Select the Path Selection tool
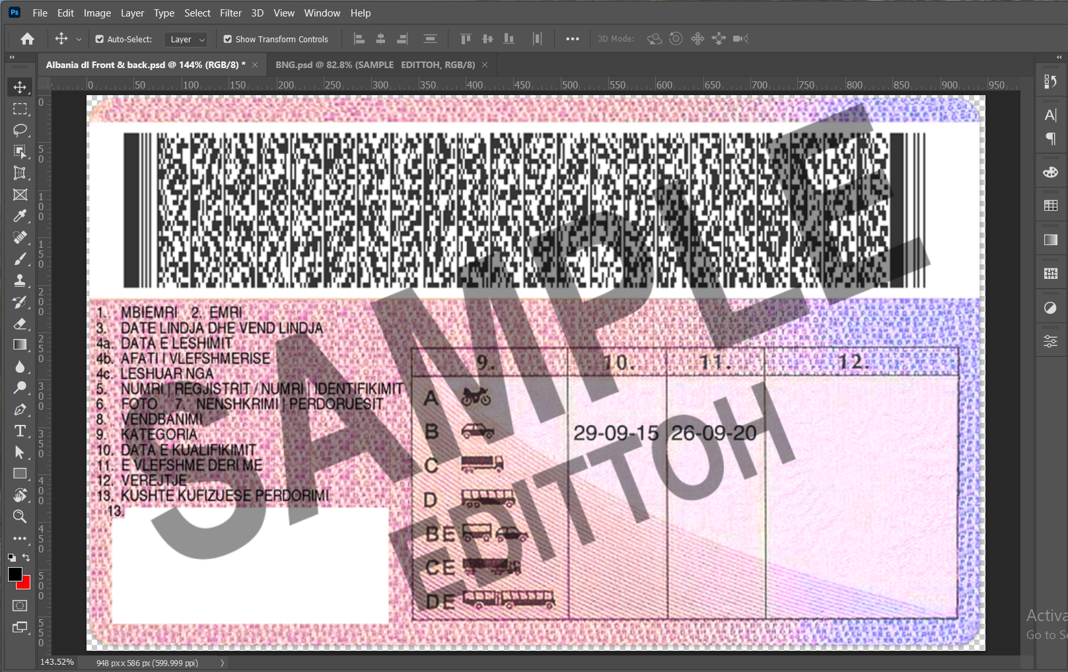Screen dimensions: 1068x672 tap(20, 452)
